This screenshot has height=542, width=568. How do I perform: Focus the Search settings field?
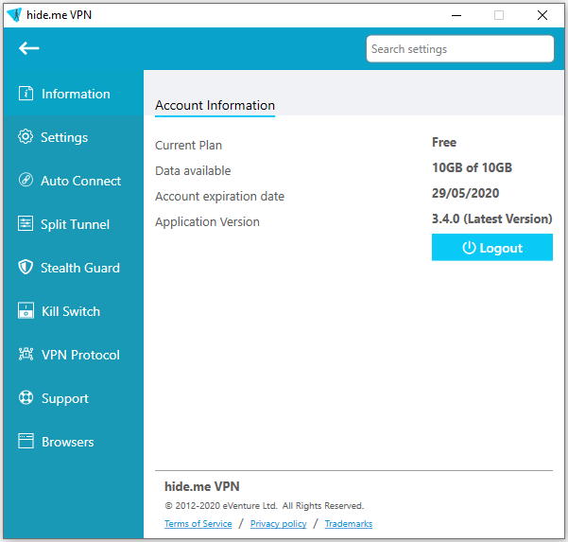[459, 49]
